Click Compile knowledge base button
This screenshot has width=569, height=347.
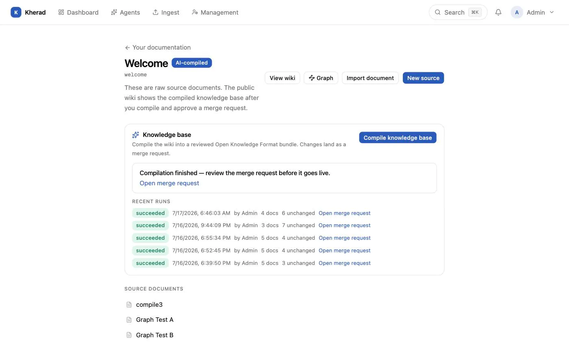pyautogui.click(x=397, y=138)
